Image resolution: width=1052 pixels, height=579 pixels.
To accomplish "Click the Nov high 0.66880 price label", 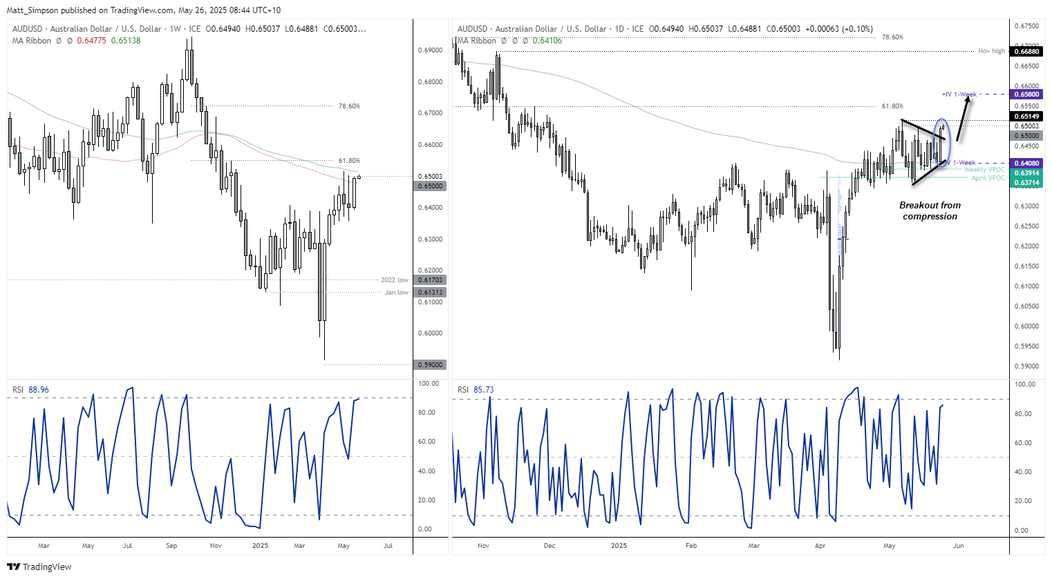I will 1026,51.
